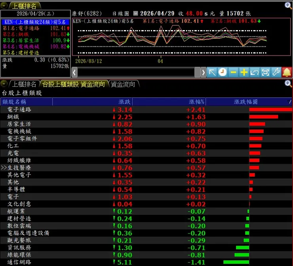Image resolution: width=293 pixels, height=266 pixels.
Task: Open chart settings wrench icon
Action: point(276,72)
